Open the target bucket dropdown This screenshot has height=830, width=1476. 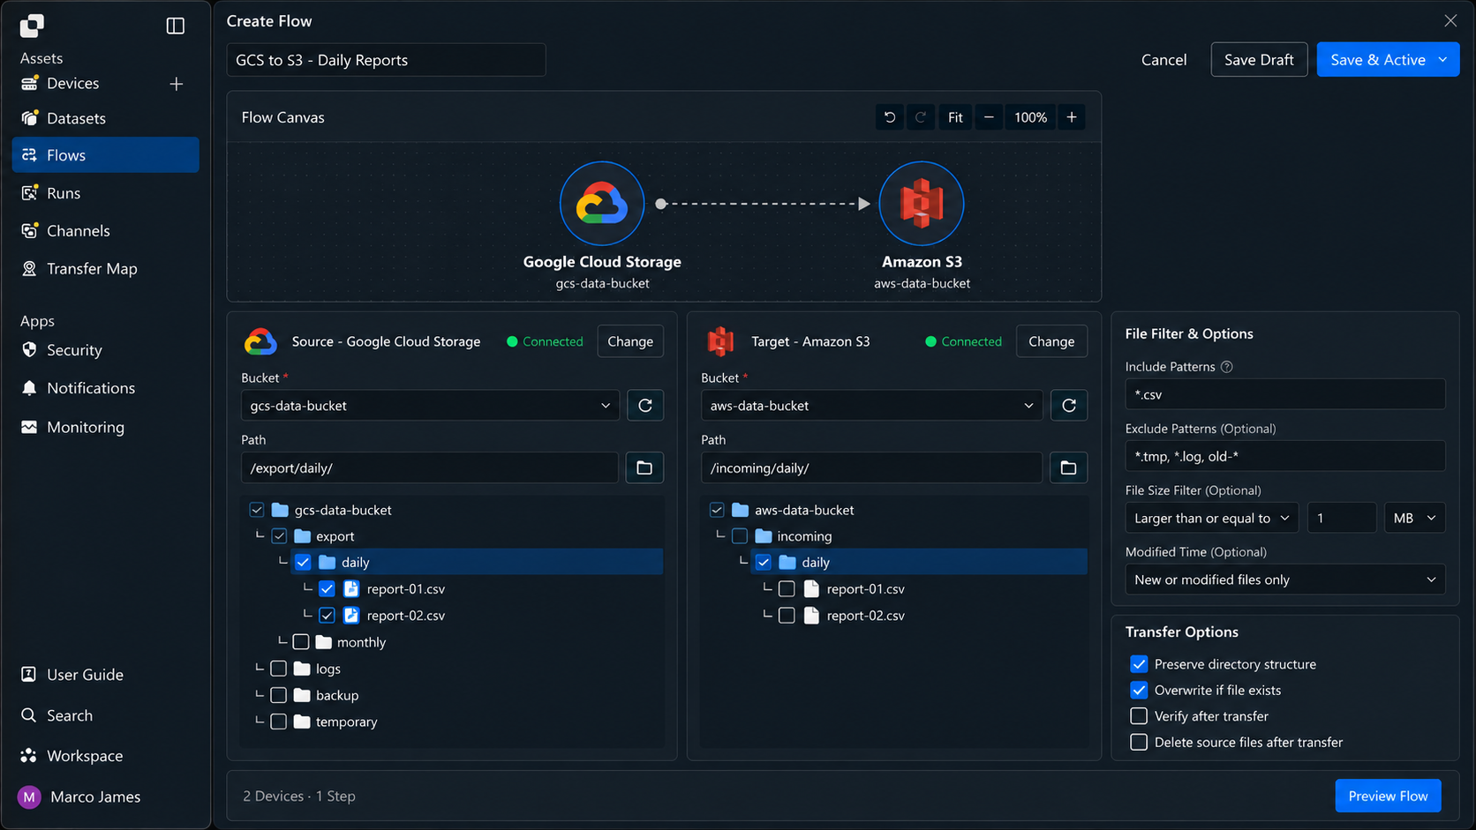tap(871, 406)
